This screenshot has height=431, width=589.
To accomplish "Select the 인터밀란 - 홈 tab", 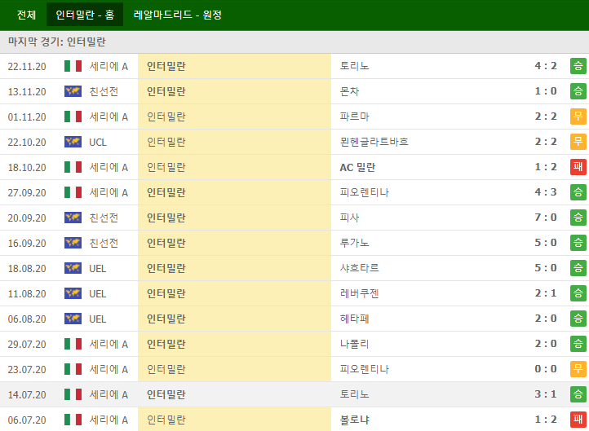I will coord(85,15).
